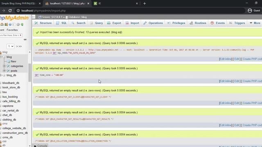
Task: Open the Search tab
Action: click(x=78, y=23)
